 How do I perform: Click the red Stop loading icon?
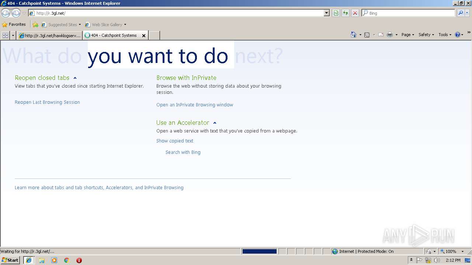[x=355, y=13]
